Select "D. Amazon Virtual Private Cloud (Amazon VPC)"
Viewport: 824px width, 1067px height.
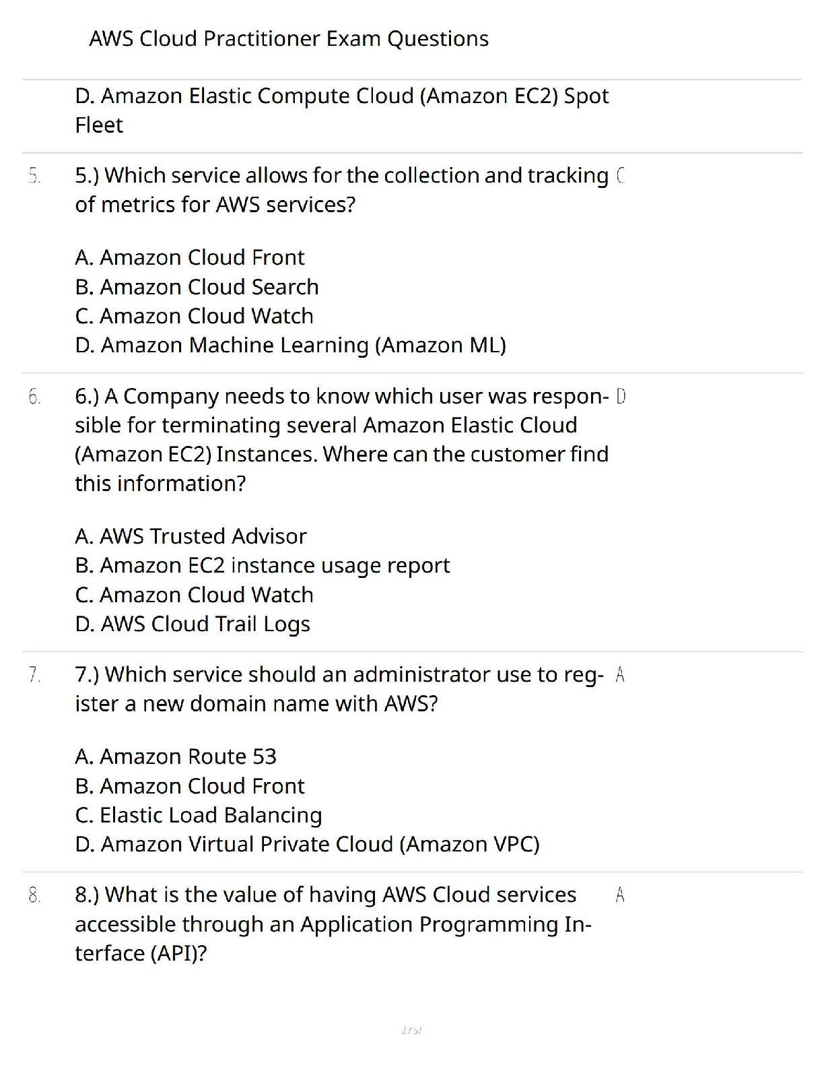pos(307,844)
